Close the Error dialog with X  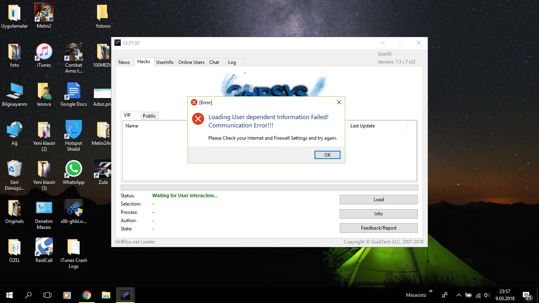click(339, 102)
